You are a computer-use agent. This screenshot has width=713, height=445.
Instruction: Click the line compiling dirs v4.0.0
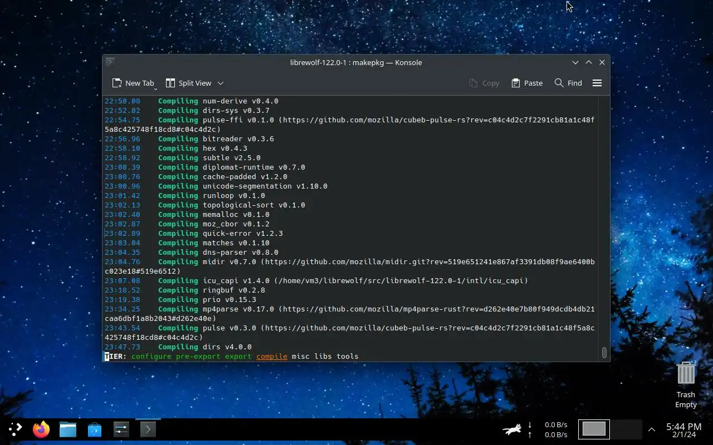coord(178,347)
